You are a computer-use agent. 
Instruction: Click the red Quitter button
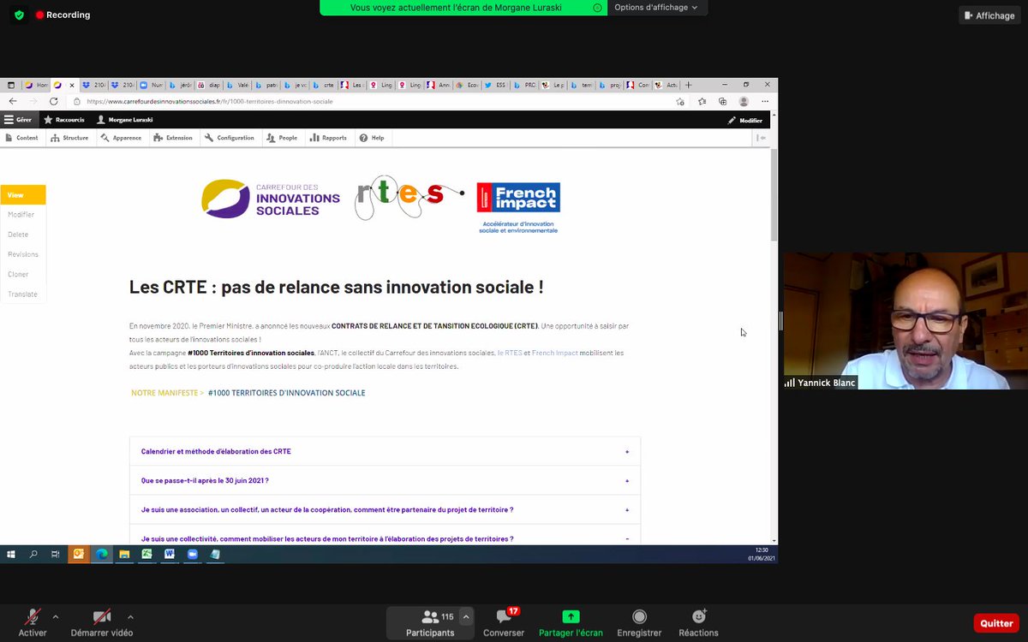996,623
